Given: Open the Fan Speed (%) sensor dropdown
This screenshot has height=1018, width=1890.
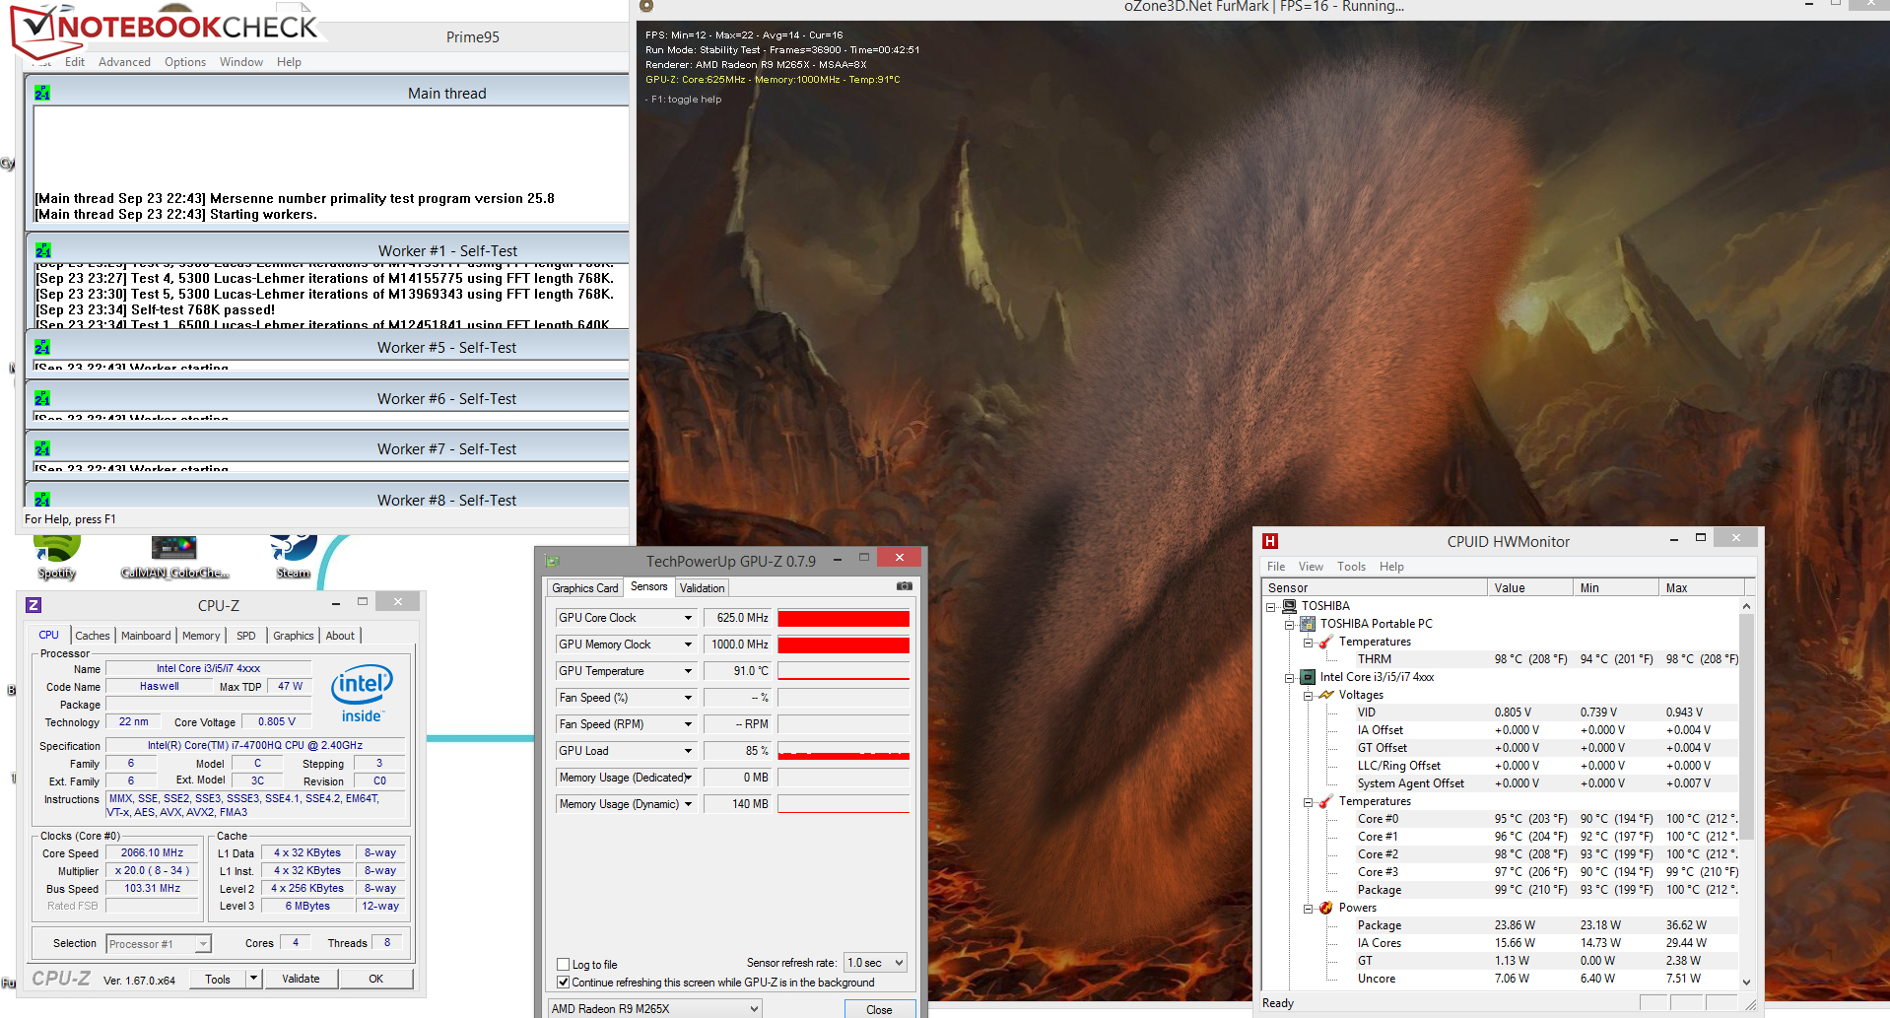Looking at the screenshot, I should click(688, 698).
